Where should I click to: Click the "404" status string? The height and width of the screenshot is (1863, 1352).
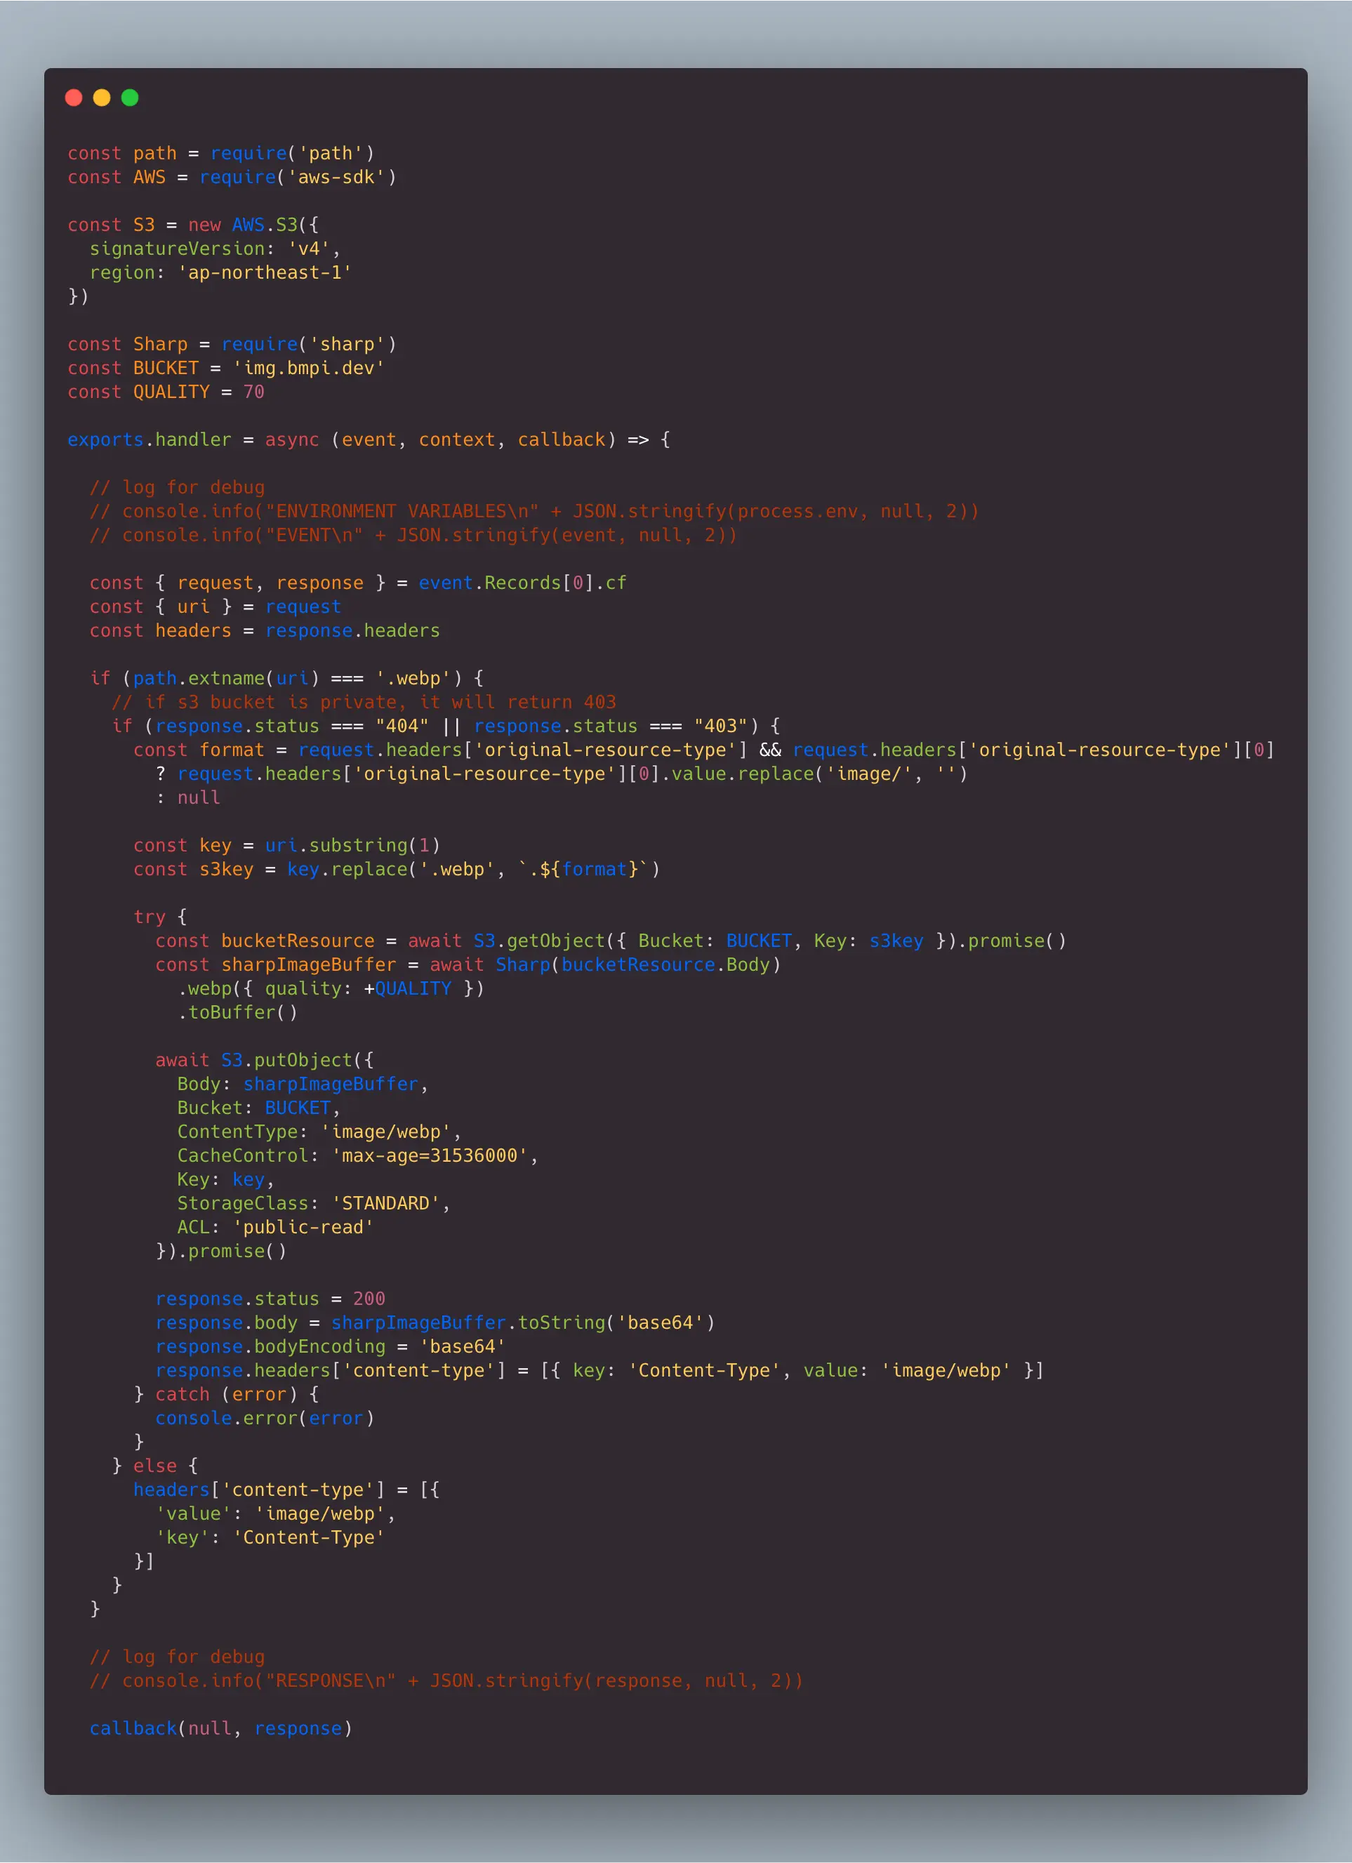pos(402,726)
